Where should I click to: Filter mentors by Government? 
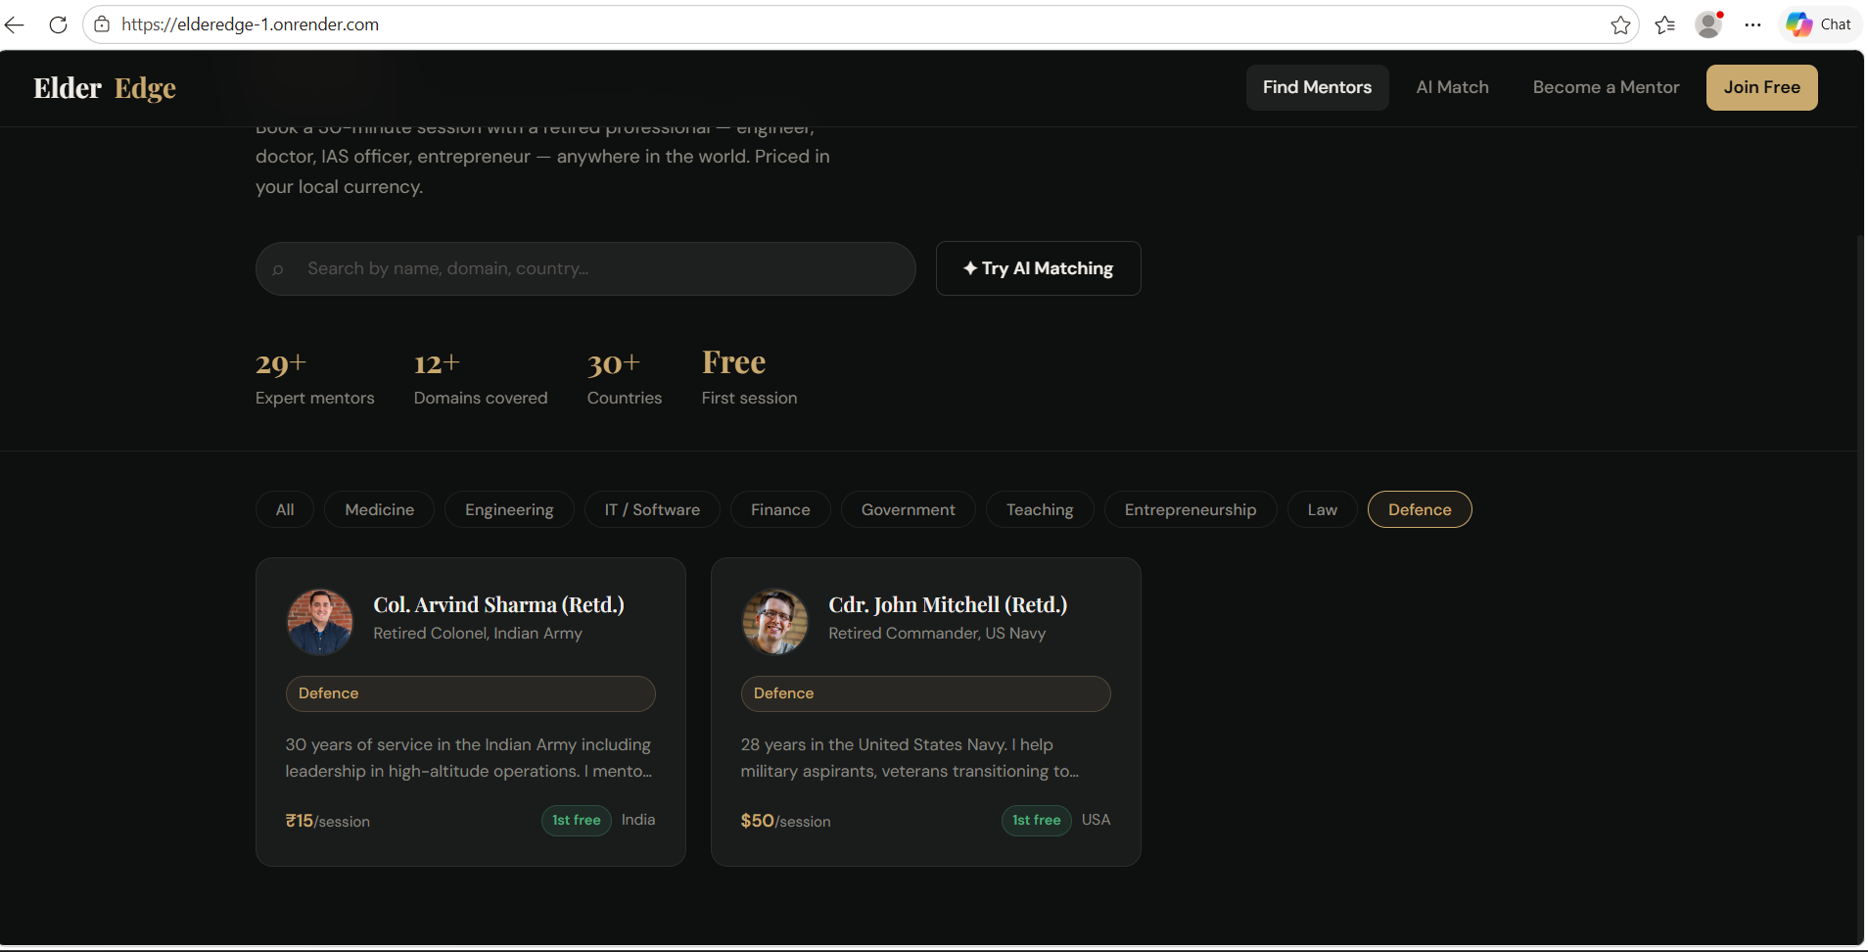908,509
